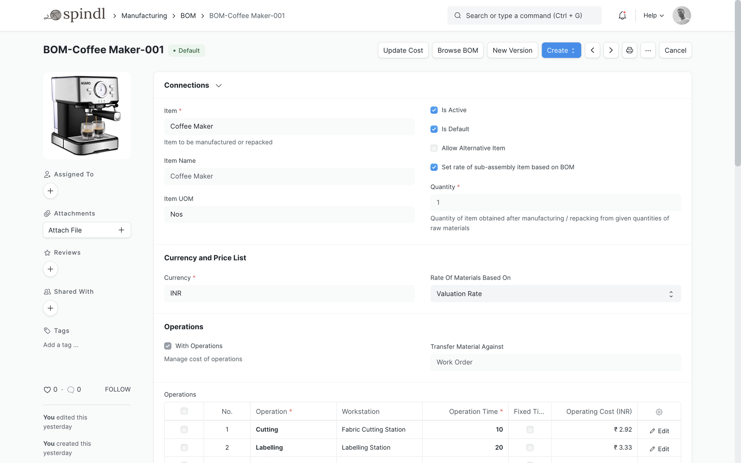741x463 pixels.
Task: Open the operations table settings gear
Action: 659,412
